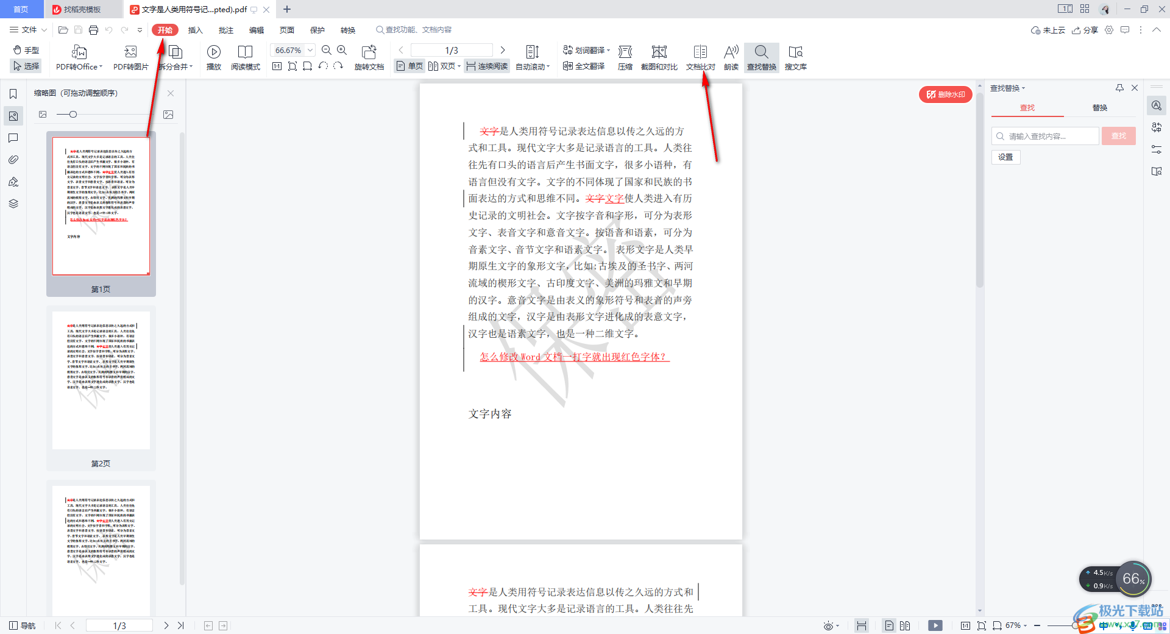This screenshot has height=634, width=1170.
Task: Open the 拆分合并 split-merge dropdown
Action: (x=175, y=59)
